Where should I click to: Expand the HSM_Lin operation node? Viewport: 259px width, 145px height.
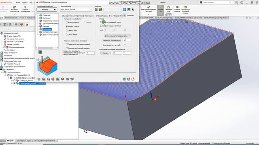12,81
